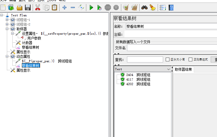Click the 注释 comment field
217x137 pixels.
click(171, 34)
